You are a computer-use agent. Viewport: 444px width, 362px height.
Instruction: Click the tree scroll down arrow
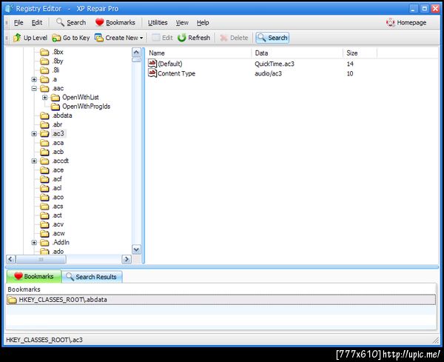click(136, 249)
